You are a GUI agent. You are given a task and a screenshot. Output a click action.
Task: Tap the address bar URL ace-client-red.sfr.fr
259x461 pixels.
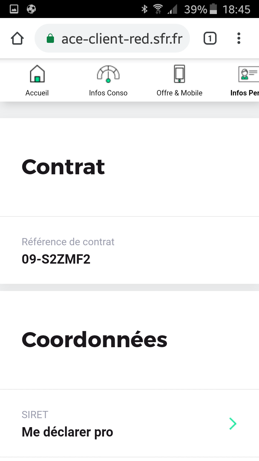coord(122,39)
